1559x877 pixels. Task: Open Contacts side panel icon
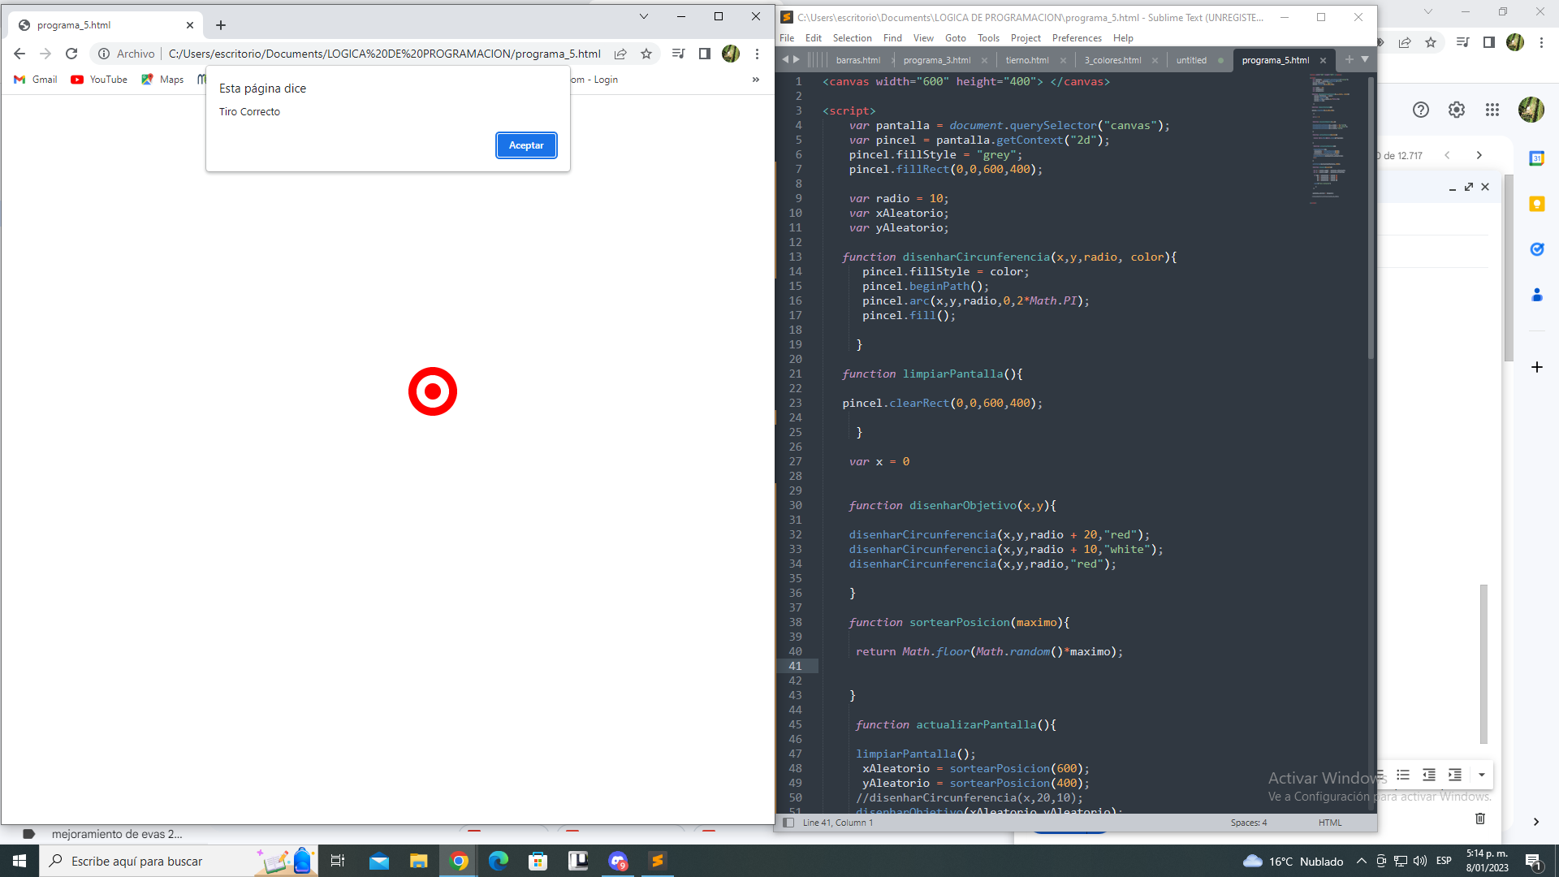[1536, 295]
